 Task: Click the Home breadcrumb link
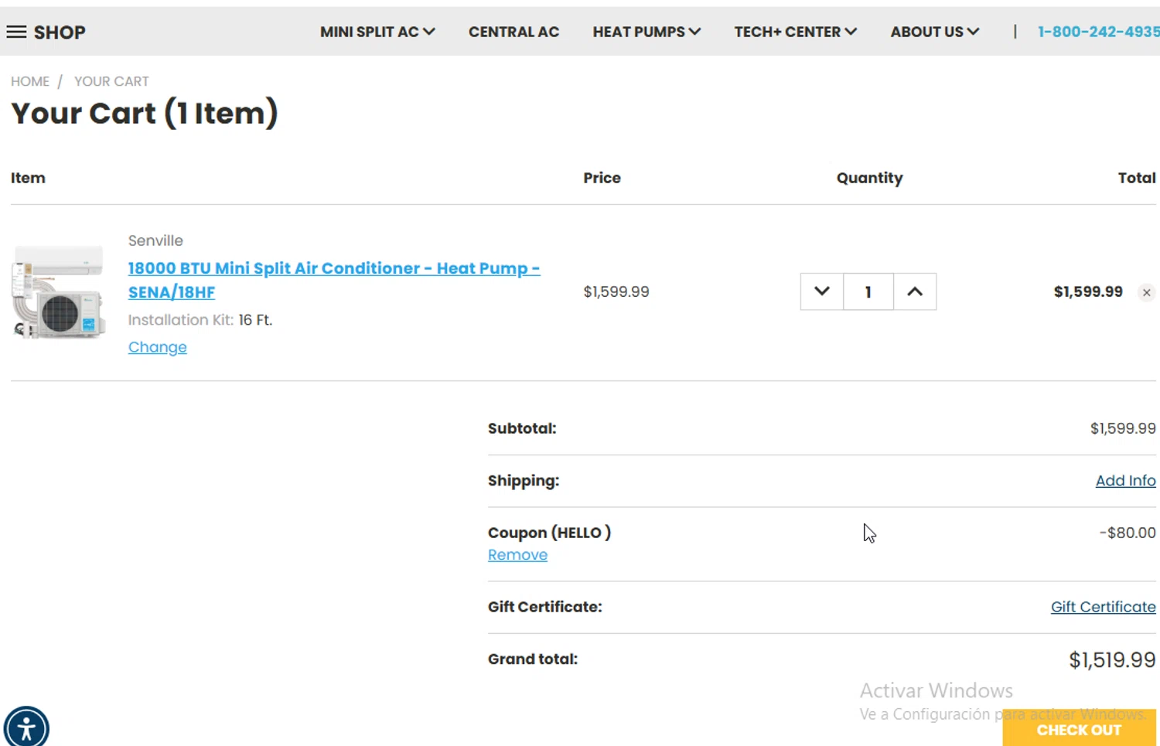coord(30,81)
